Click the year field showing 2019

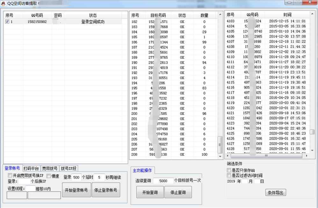[x=231, y=181]
